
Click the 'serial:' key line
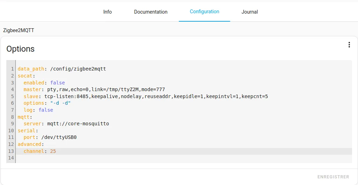coord(28,131)
